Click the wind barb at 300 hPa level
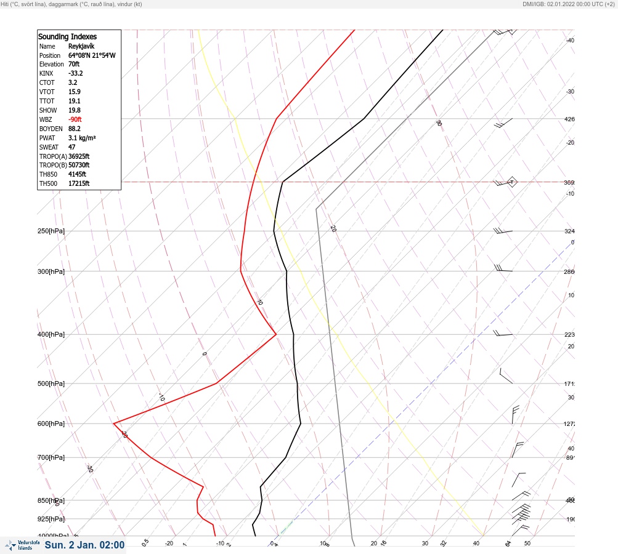This screenshot has width=618, height=554. click(503, 268)
